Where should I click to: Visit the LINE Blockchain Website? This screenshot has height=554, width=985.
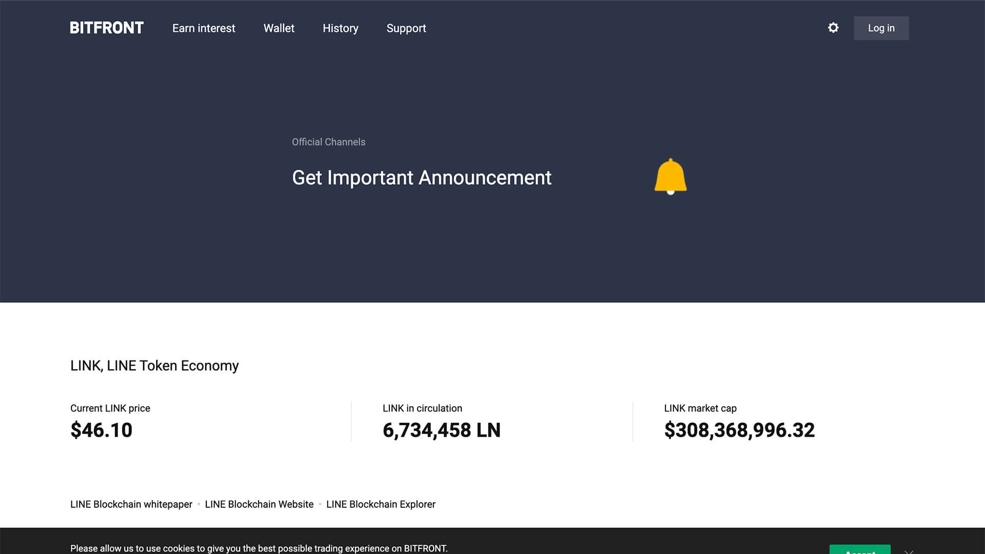(x=259, y=504)
